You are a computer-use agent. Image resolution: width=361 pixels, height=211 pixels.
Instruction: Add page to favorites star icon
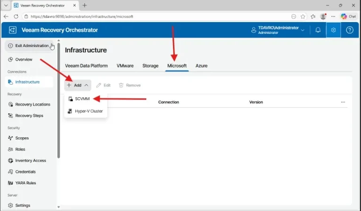coord(303,16)
